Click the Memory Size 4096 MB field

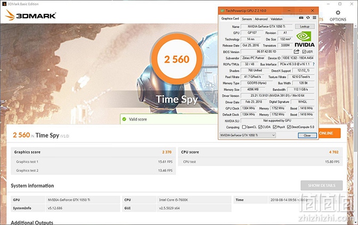pyautogui.click(x=253, y=89)
